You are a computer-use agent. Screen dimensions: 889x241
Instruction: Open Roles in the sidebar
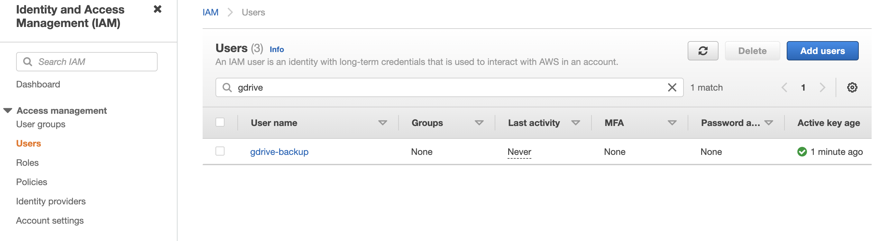[x=27, y=163]
